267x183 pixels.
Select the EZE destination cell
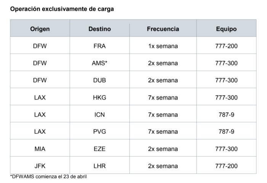point(100,149)
